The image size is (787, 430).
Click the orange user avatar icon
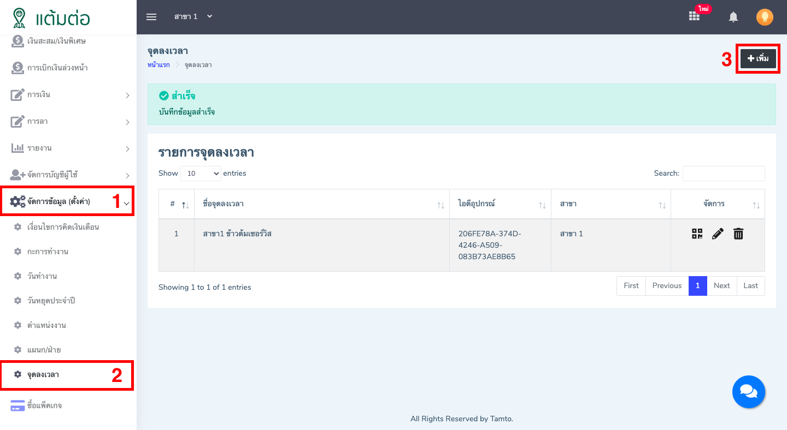[x=765, y=17]
